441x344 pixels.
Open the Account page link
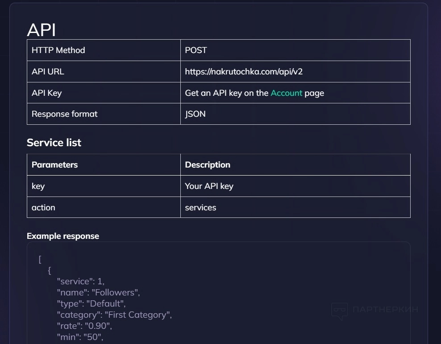(286, 93)
